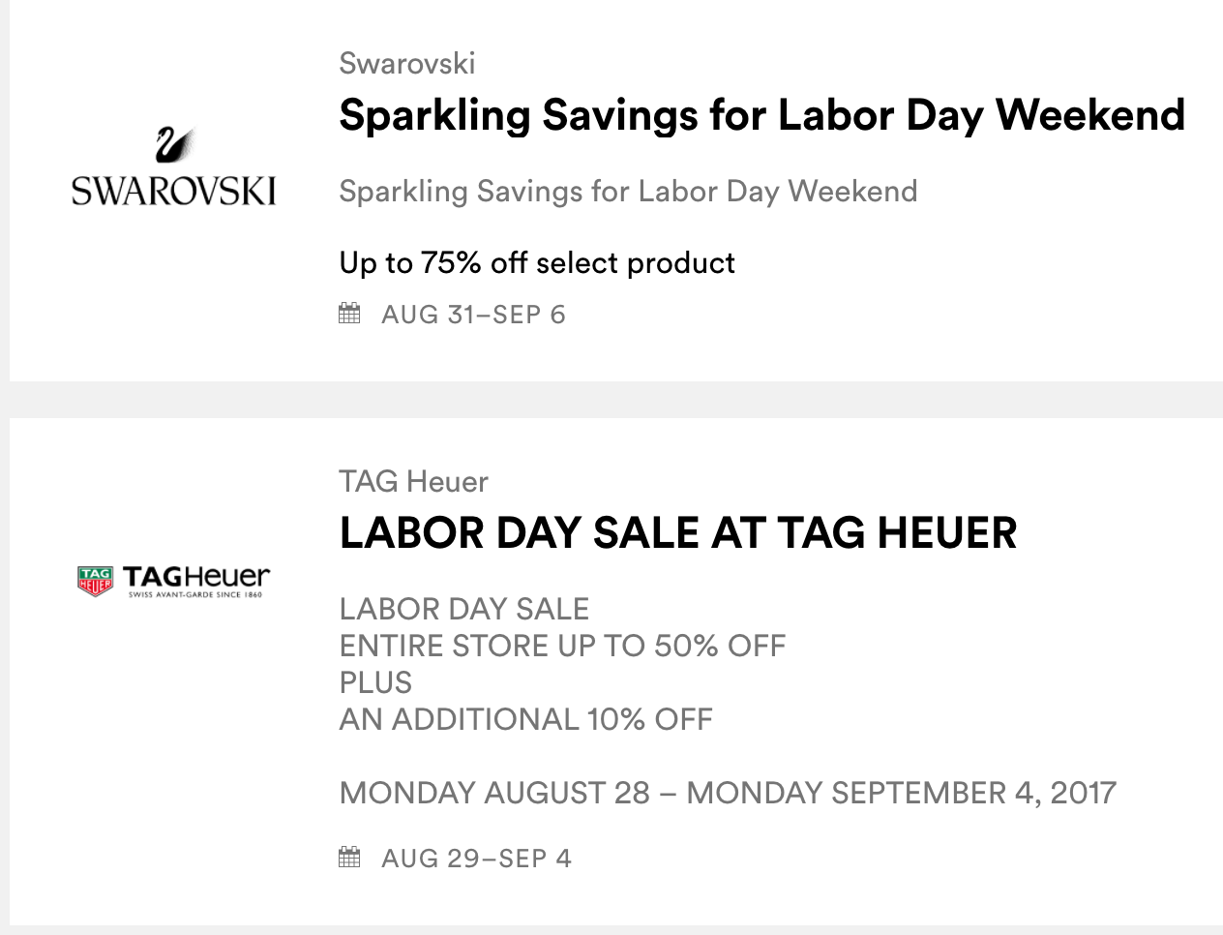This screenshot has width=1223, height=935.
Task: Click the Swarovski swan emblem
Action: click(x=174, y=145)
